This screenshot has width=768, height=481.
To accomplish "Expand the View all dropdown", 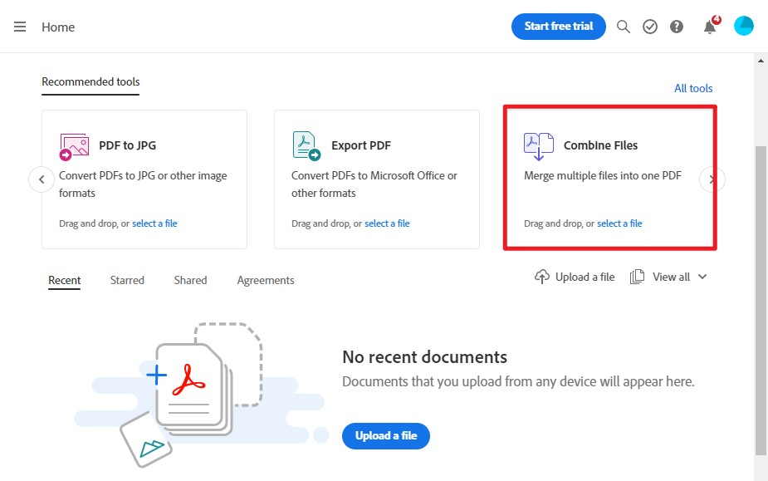I will click(x=702, y=277).
